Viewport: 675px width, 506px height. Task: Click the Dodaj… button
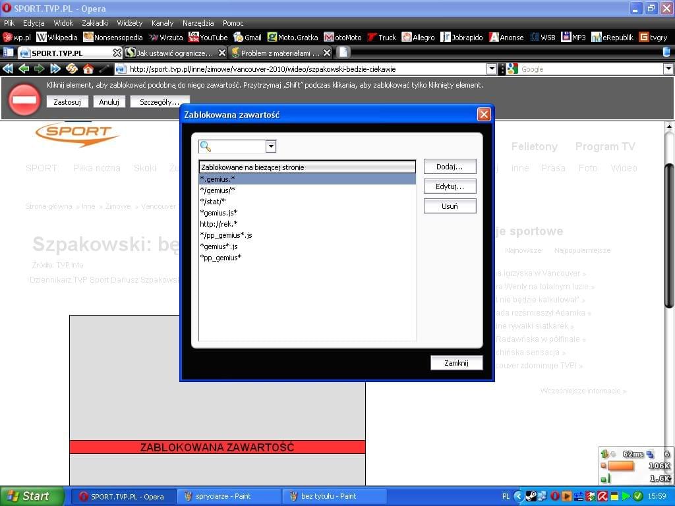(450, 167)
